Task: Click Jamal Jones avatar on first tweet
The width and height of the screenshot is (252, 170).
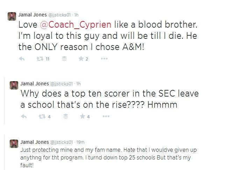Action: (12, 16)
